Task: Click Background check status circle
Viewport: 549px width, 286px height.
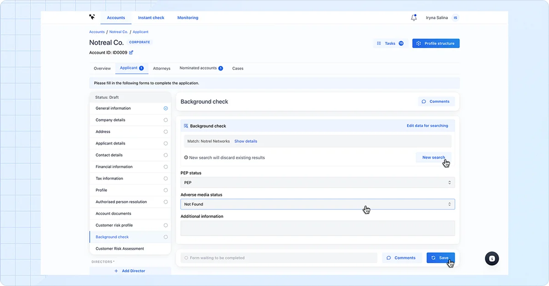Action: 166,237
